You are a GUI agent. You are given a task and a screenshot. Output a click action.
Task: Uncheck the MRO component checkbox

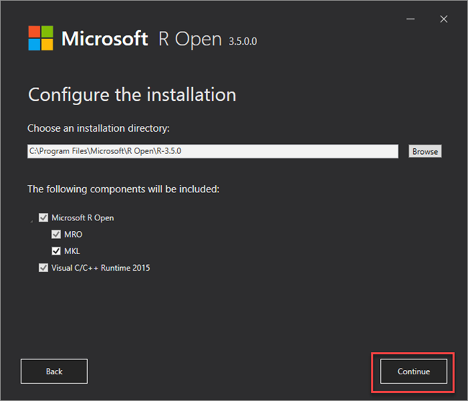click(56, 235)
